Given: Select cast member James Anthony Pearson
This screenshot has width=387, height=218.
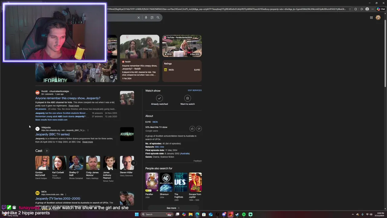Looking at the screenshot, I should tap(110, 168).
